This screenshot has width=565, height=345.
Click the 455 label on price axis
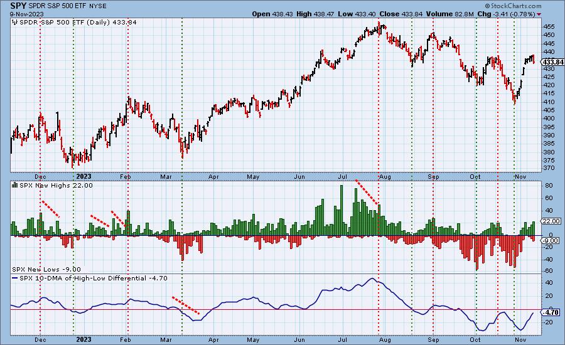point(549,26)
